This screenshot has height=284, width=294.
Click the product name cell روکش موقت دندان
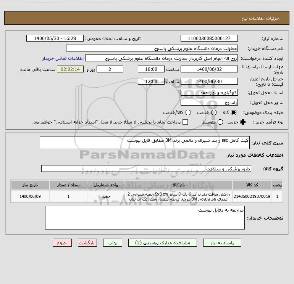[x=179, y=196]
